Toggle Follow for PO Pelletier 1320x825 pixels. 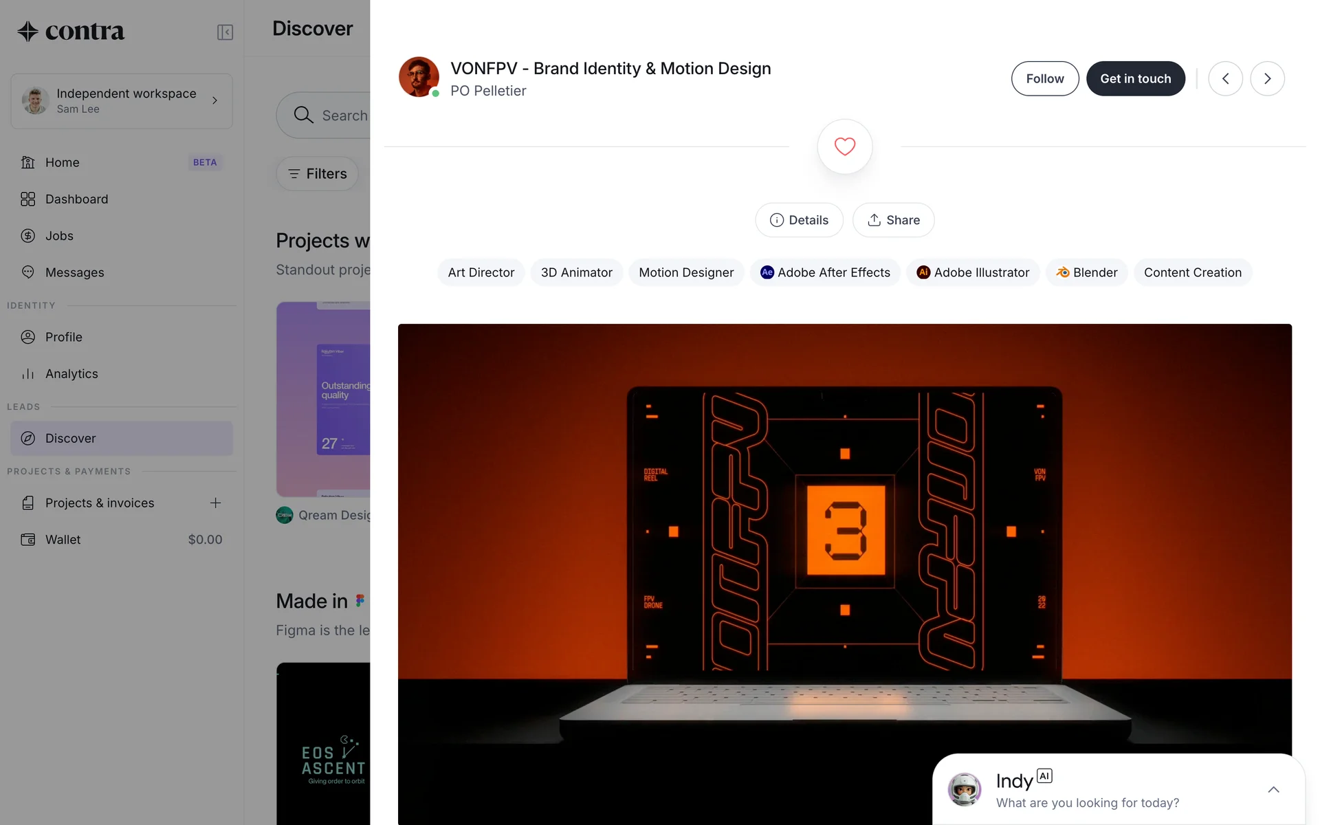[x=1044, y=78]
